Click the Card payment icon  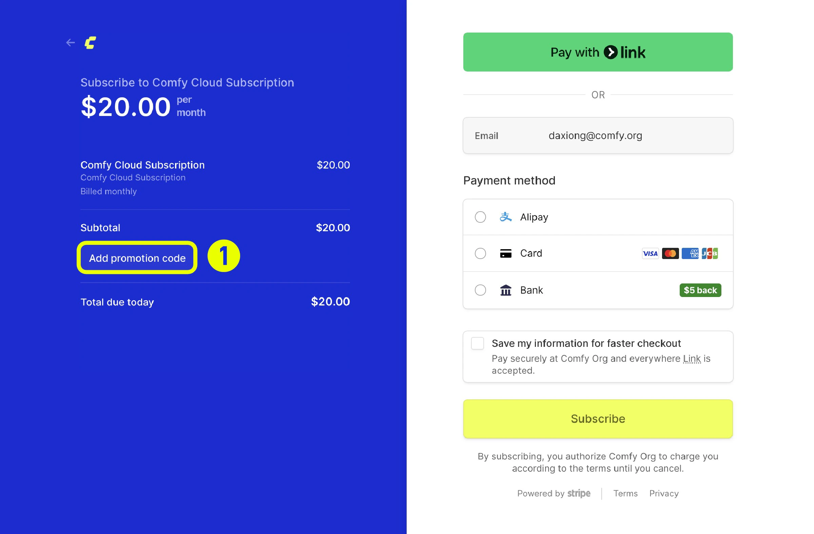505,253
